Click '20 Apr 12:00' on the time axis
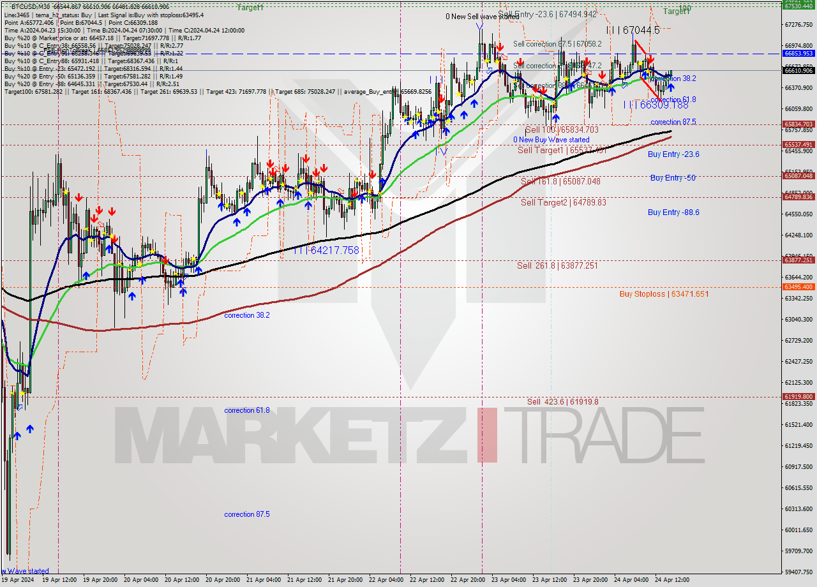This screenshot has width=817, height=587. (182, 580)
